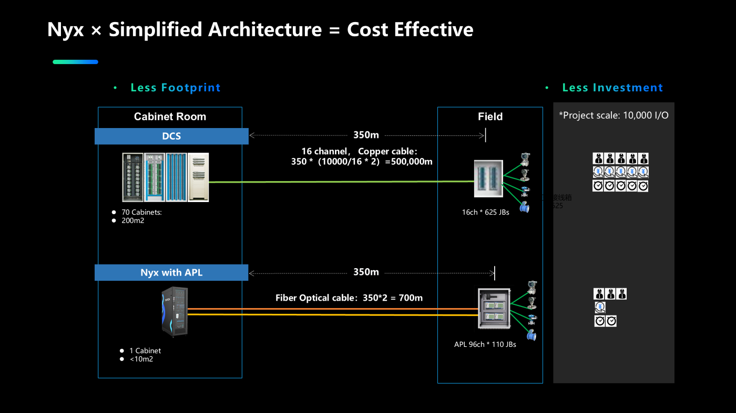Select the blue DCS header bar
The image size is (736, 413).
point(171,136)
